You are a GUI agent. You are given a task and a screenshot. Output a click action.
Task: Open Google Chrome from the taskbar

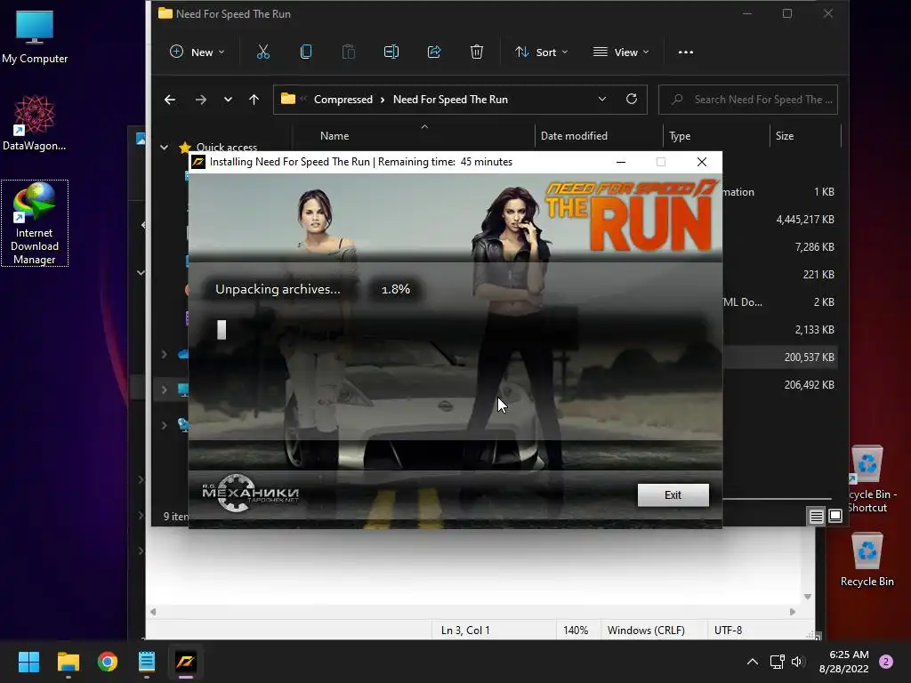click(x=108, y=662)
